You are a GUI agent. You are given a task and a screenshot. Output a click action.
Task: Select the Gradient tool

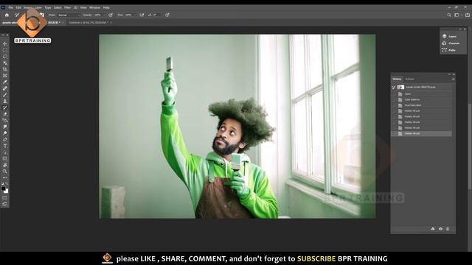[5, 120]
